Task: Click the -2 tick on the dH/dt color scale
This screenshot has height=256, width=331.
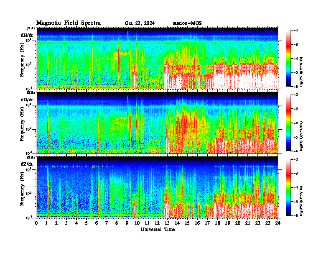Action: 296,30
